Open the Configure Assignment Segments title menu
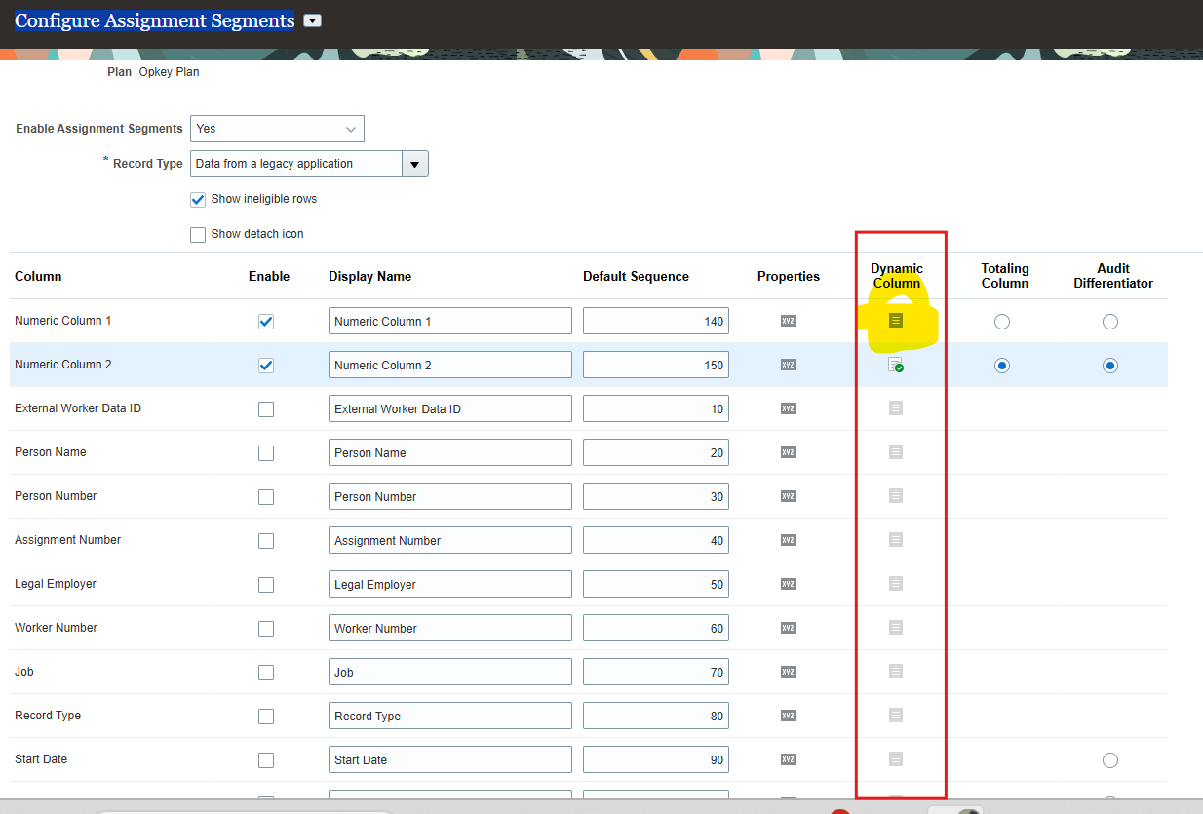1203x814 pixels. (x=312, y=19)
